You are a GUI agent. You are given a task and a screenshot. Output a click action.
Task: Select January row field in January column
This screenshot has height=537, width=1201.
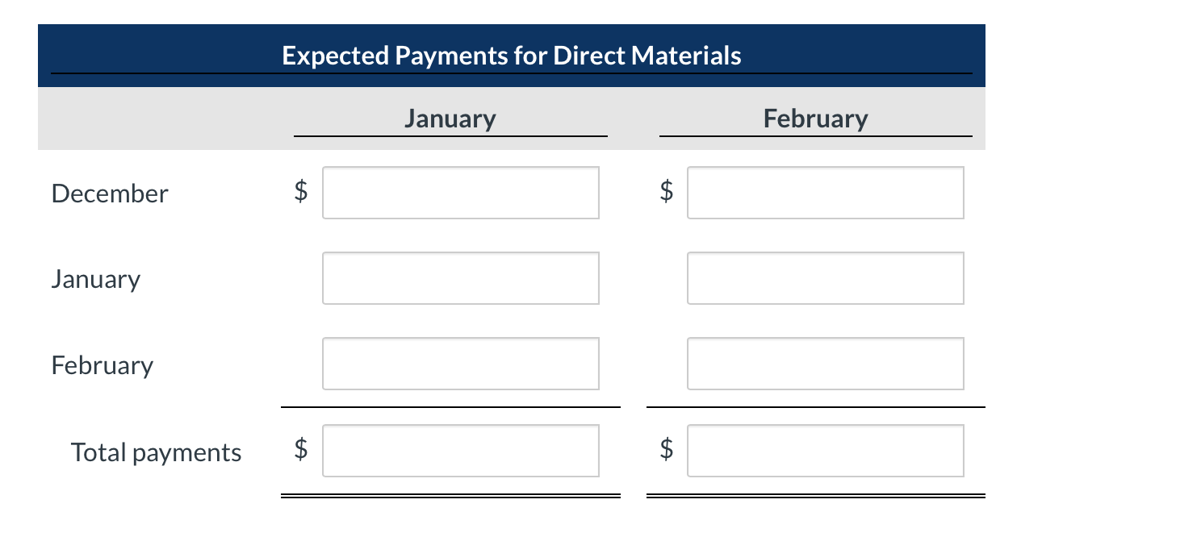pos(461,278)
